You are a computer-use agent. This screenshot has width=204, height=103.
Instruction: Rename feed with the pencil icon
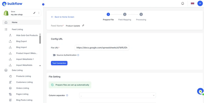pos(83,25)
